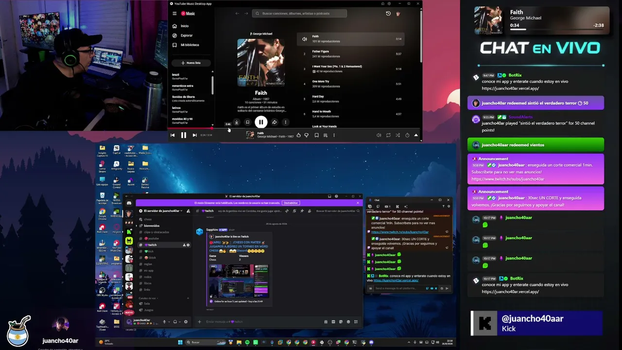Save Faith album to library
The image size is (622, 350).
[x=247, y=122]
